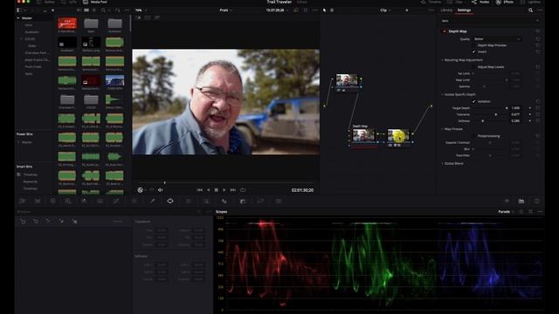Open the Curves palette icon
This screenshot has height=314, width=559.
pyautogui.click(x=116, y=201)
